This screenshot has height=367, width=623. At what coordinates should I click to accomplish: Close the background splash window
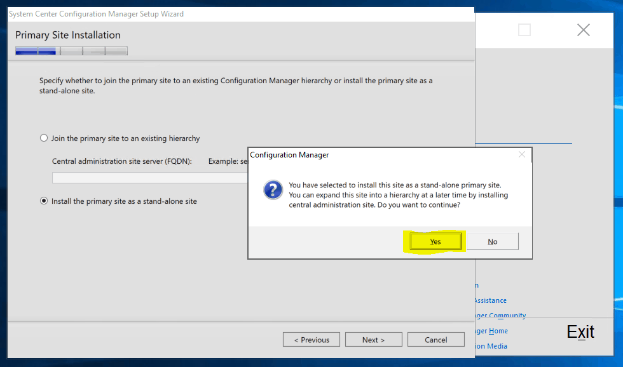pyautogui.click(x=584, y=30)
